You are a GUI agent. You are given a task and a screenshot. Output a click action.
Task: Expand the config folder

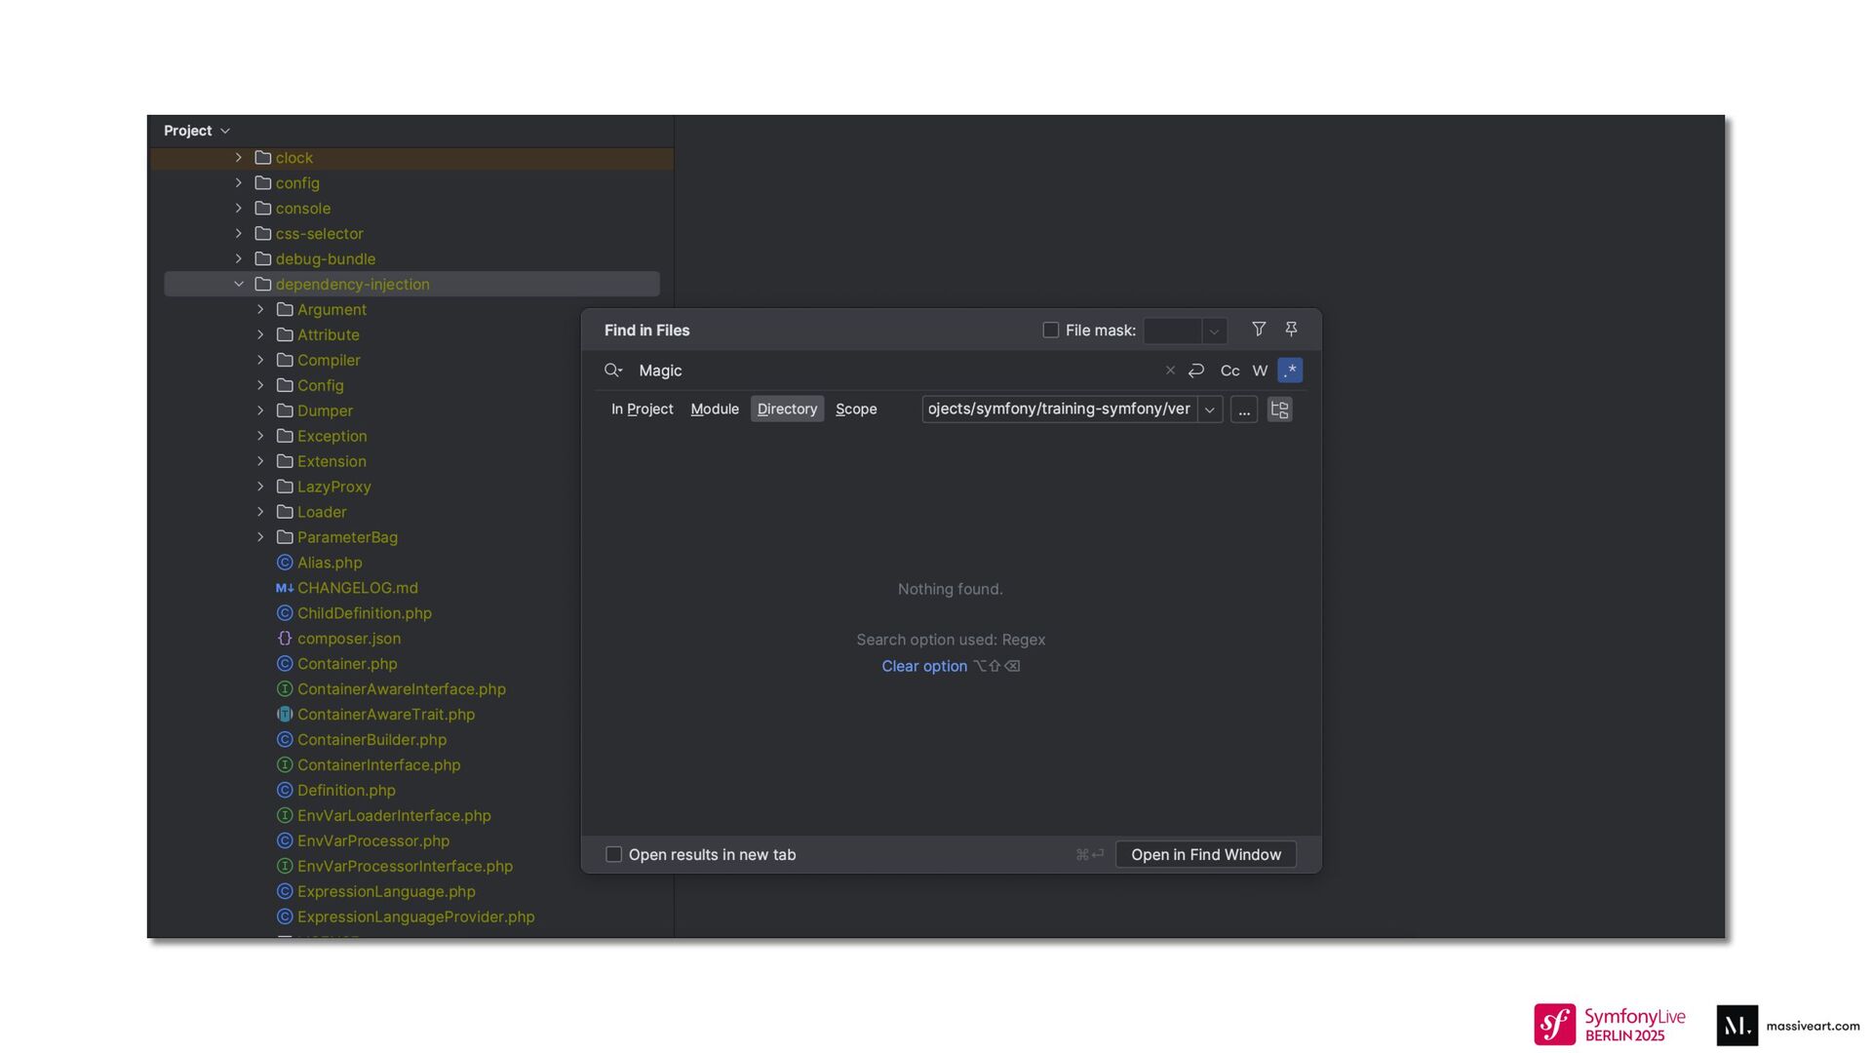coord(239,182)
